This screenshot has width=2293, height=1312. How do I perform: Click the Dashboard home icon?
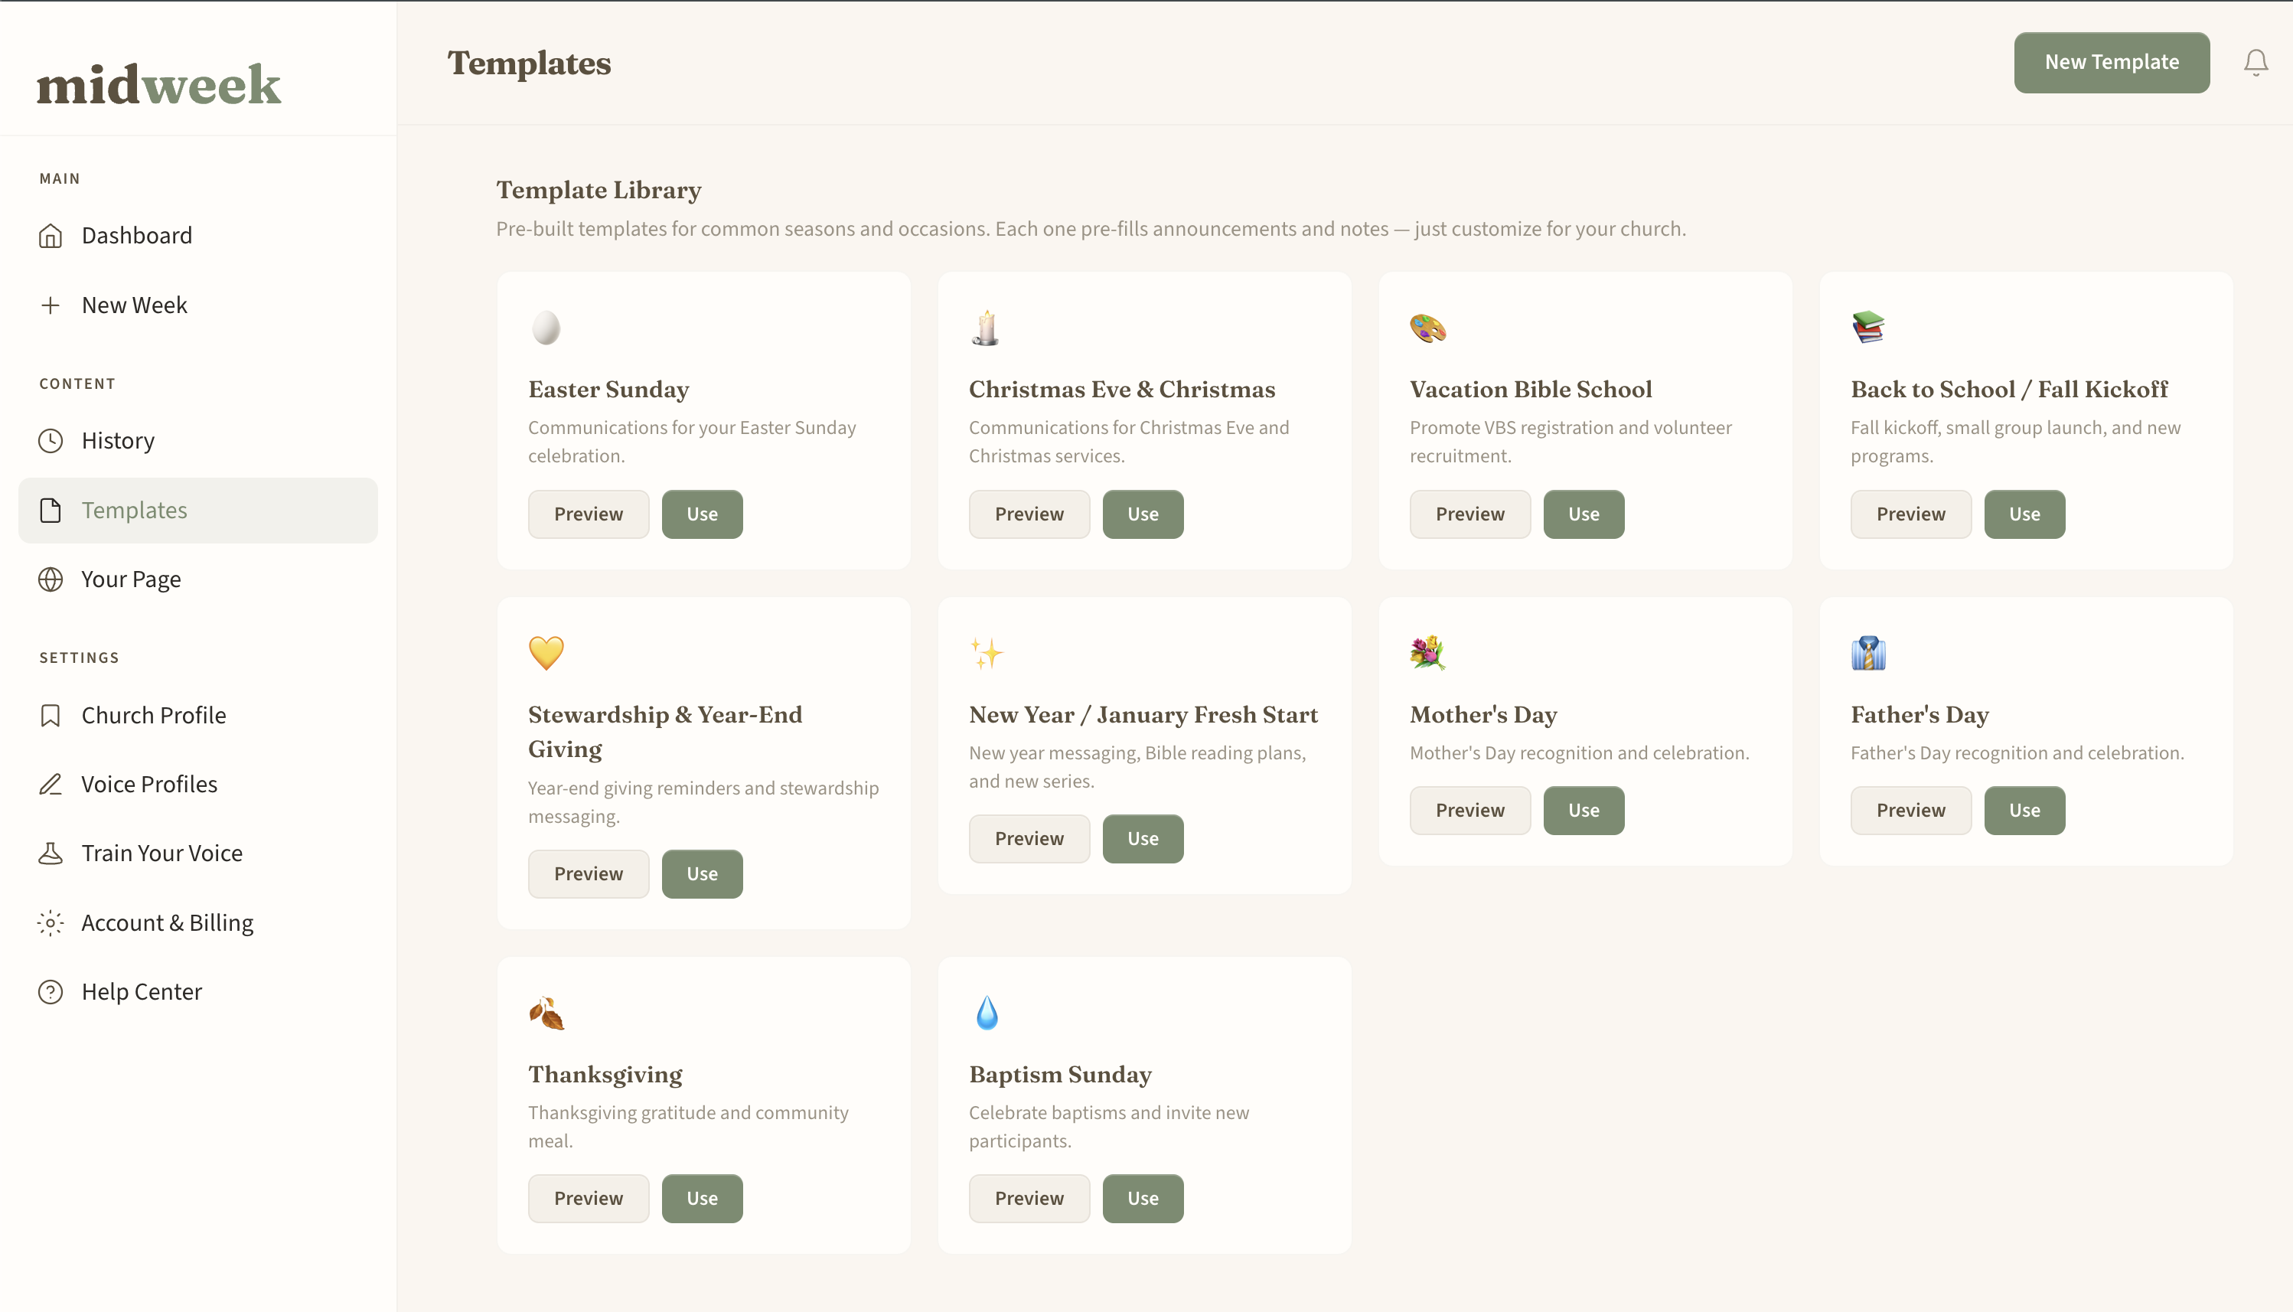tap(51, 236)
